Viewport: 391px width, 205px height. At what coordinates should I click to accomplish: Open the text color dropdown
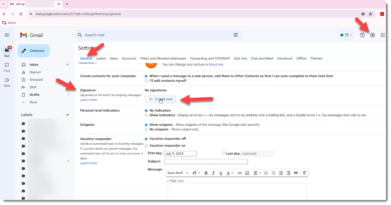point(230,173)
